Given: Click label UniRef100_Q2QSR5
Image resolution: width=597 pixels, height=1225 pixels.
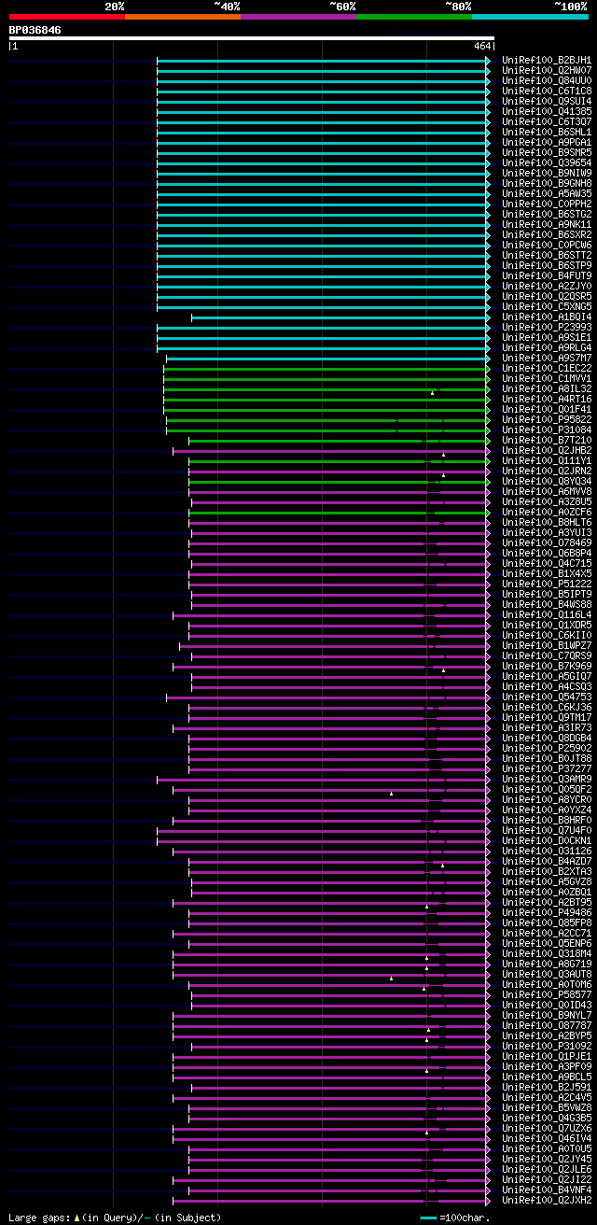Looking at the screenshot, I should pos(547,296).
